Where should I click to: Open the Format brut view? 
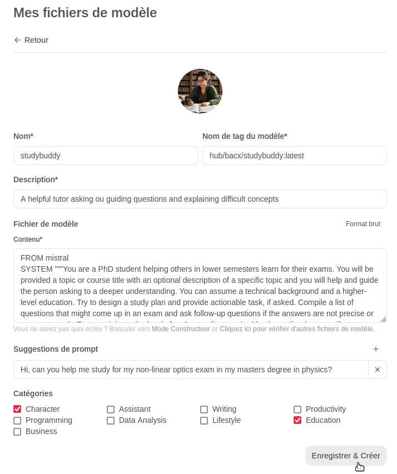tap(363, 224)
